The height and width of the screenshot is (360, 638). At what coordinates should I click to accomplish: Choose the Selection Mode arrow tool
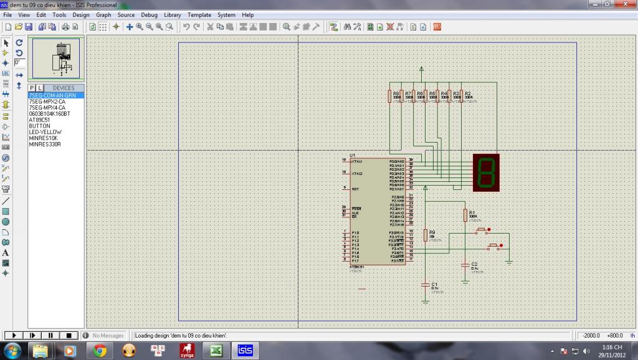click(6, 43)
